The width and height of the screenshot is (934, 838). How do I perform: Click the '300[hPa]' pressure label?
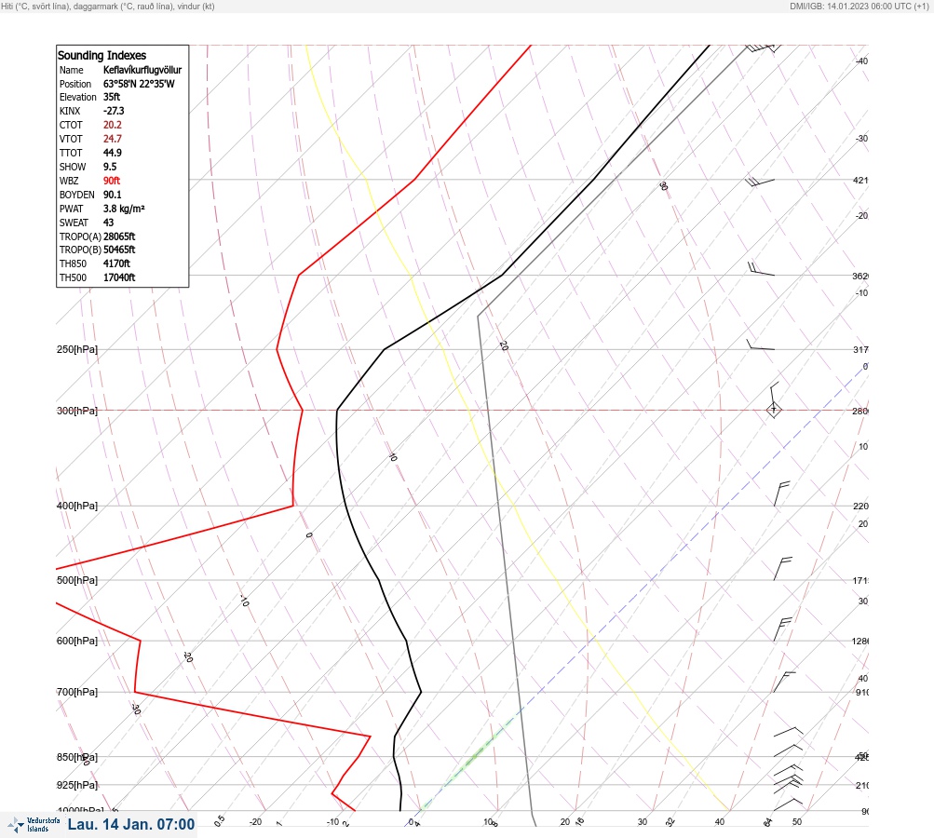[77, 411]
